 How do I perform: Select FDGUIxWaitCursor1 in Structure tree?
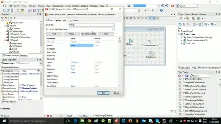[18, 34]
